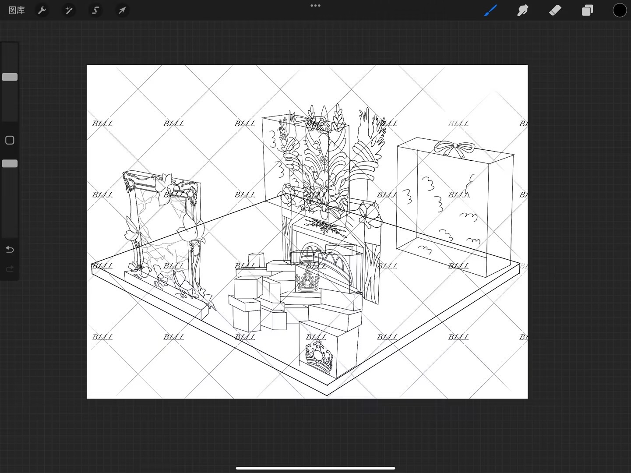This screenshot has height=473, width=631.
Task: Undo the last stroke
Action: pos(10,249)
